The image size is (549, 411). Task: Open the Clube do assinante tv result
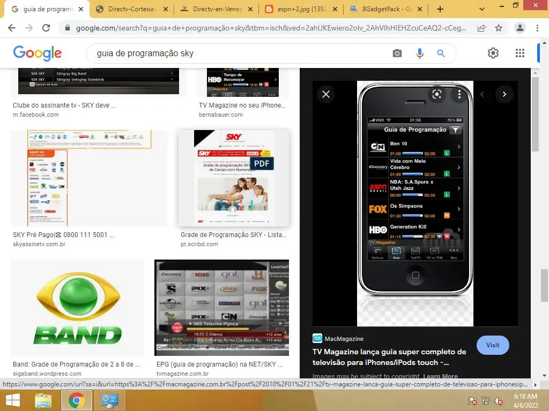[x=64, y=105]
